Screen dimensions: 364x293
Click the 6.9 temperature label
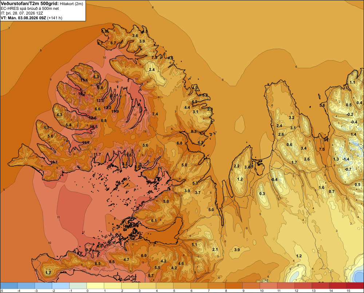tap(144, 256)
